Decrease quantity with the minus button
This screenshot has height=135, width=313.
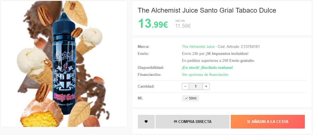click(x=186, y=87)
